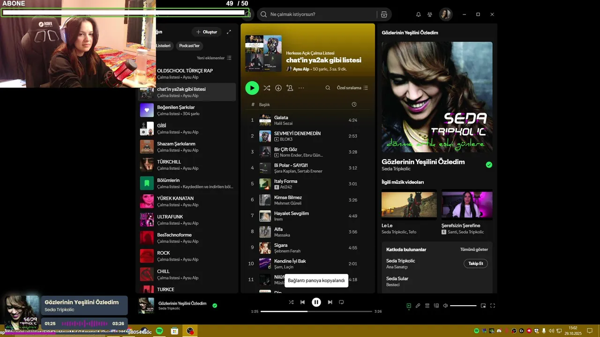Image resolution: width=600 pixels, height=337 pixels.
Task: Click the song progress bar in the player
Action: [316, 311]
